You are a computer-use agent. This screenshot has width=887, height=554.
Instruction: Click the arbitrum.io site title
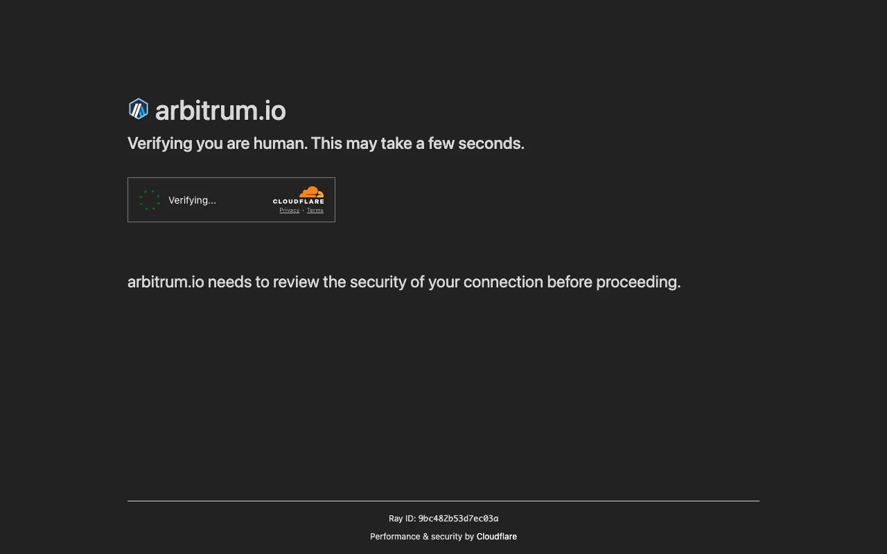tap(220, 110)
